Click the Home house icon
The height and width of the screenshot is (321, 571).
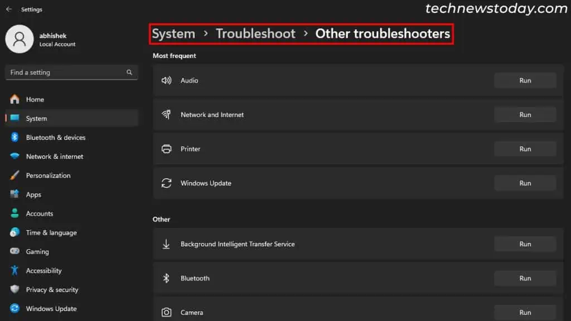(14, 99)
